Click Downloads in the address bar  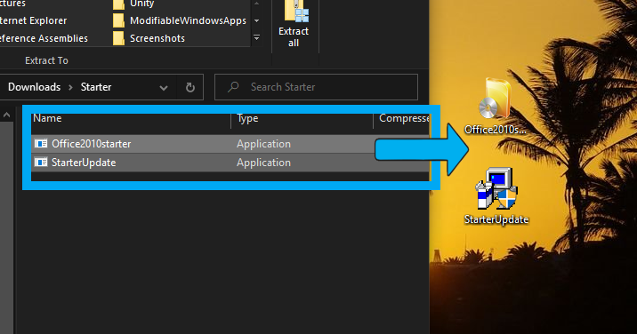point(34,87)
